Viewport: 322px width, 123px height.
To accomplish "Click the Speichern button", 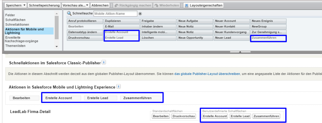I will tap(14, 5).
